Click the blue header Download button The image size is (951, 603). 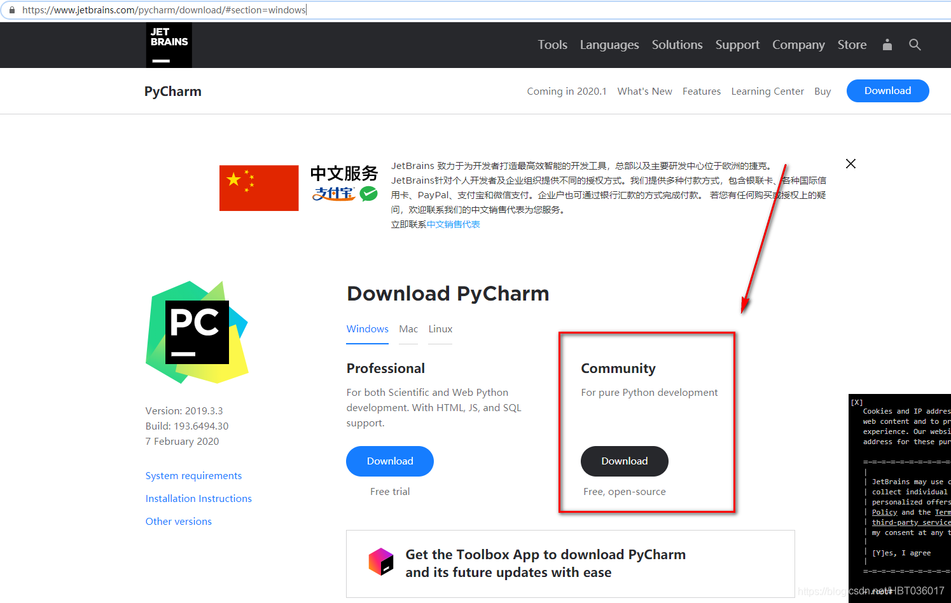tap(887, 91)
